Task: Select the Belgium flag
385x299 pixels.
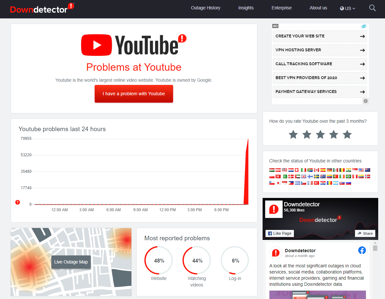Action: tap(342, 170)
